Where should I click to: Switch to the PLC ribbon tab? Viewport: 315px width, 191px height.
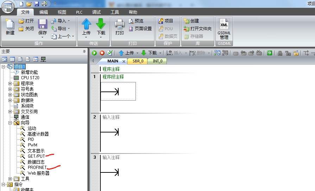click(x=78, y=12)
